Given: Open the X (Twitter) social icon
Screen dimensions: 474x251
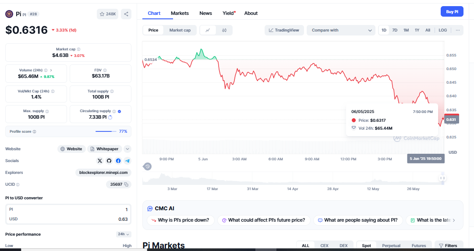Looking at the screenshot, I should [100, 161].
